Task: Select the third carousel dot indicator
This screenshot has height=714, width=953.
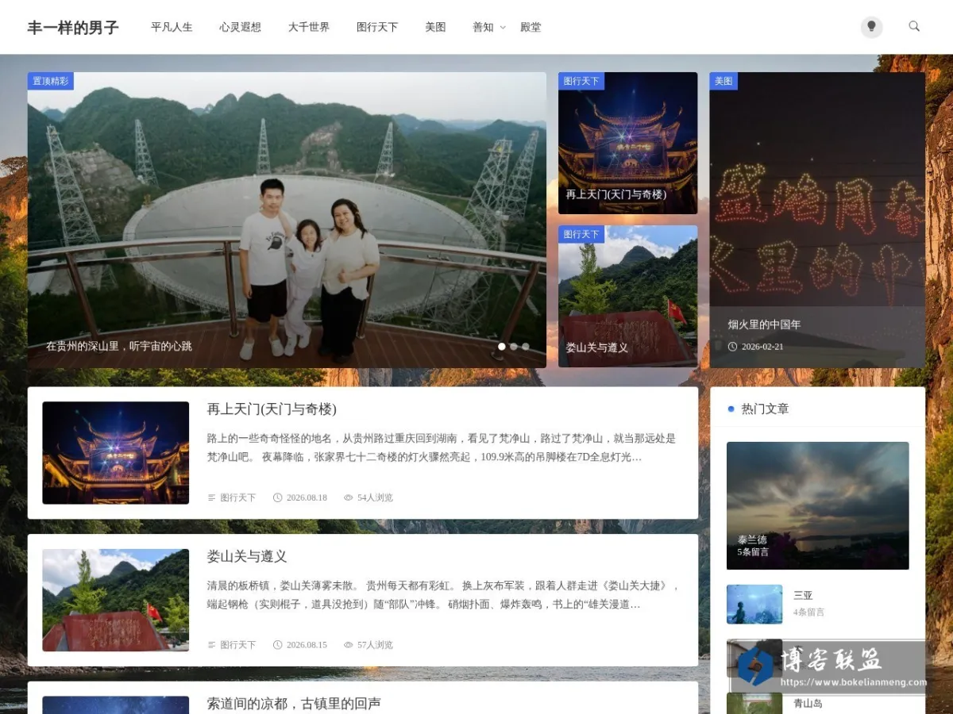Action: coord(526,347)
